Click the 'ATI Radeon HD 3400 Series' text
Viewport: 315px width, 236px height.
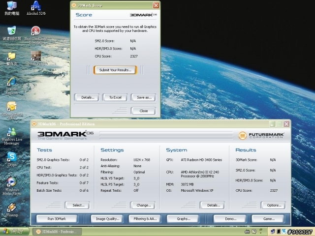click(201, 160)
